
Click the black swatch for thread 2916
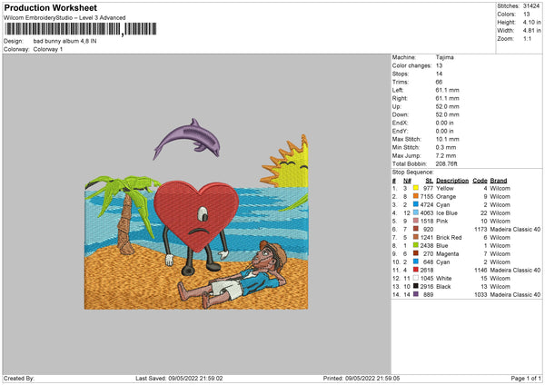tap(416, 286)
